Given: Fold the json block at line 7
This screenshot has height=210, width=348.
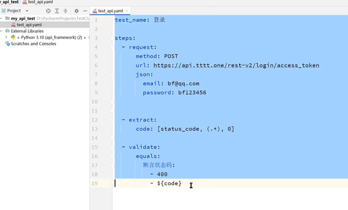Looking at the screenshot, I should 112,74.
